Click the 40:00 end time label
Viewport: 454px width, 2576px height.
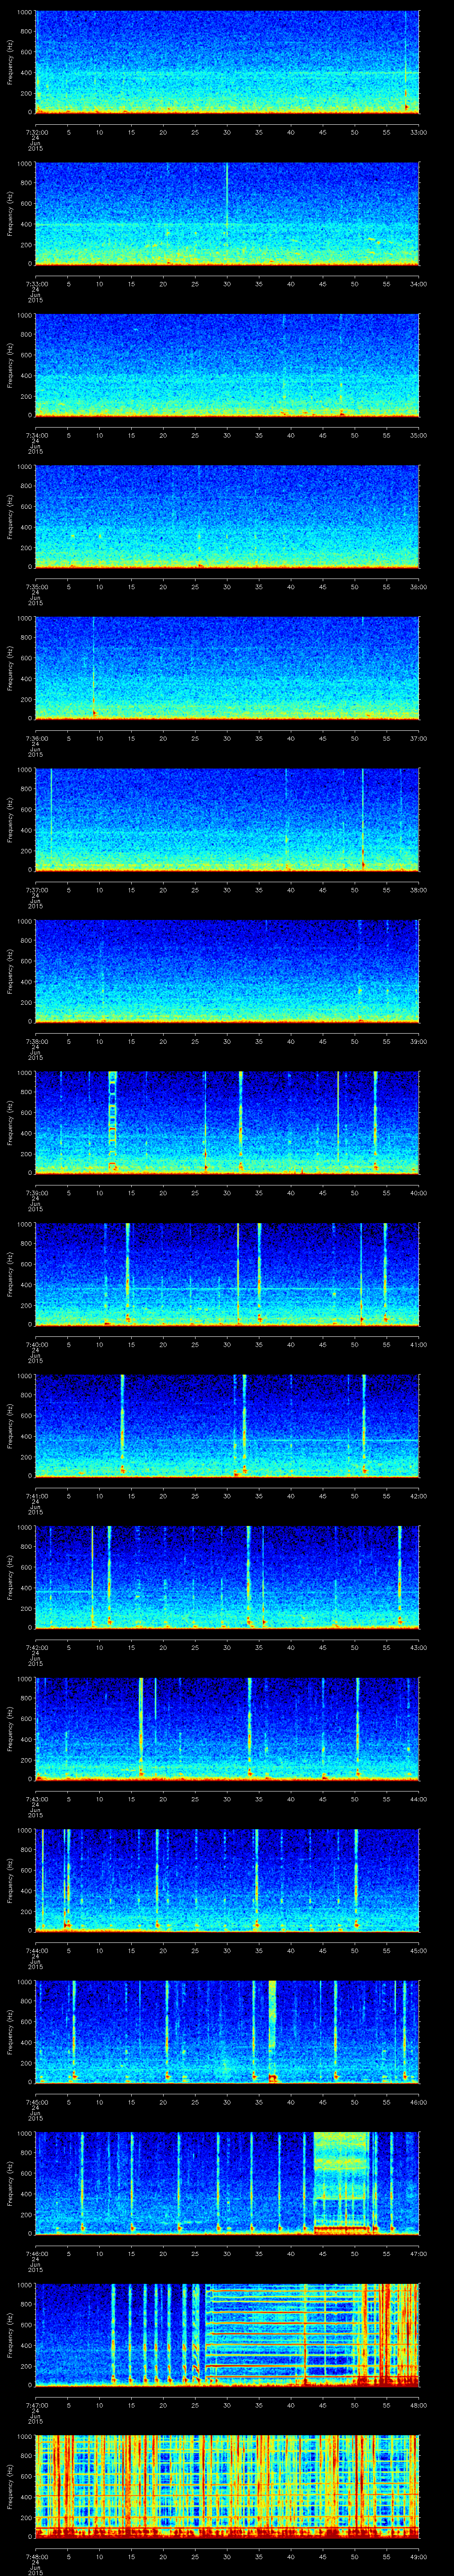pyautogui.click(x=419, y=1193)
